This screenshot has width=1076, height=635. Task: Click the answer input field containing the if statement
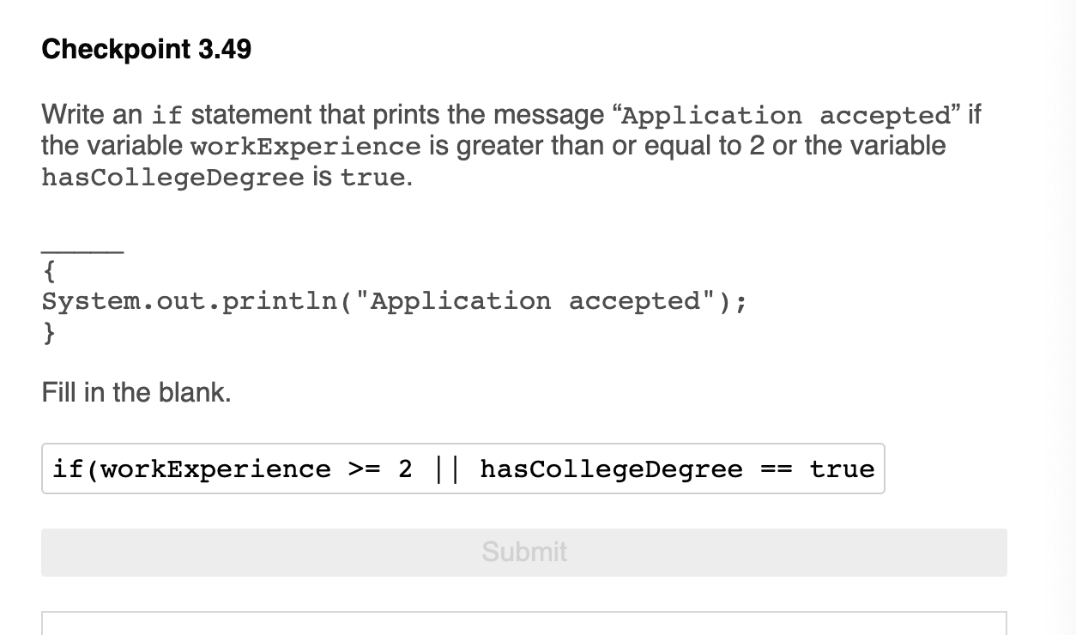point(463,469)
